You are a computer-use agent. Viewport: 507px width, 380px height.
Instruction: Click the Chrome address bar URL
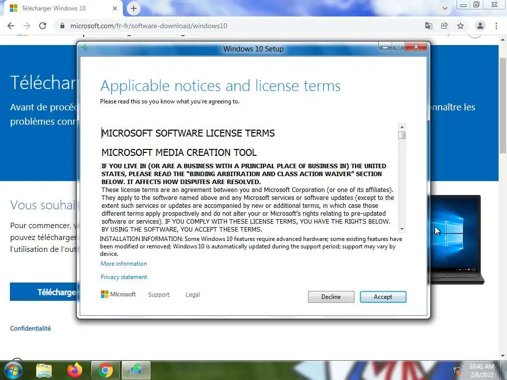[149, 26]
